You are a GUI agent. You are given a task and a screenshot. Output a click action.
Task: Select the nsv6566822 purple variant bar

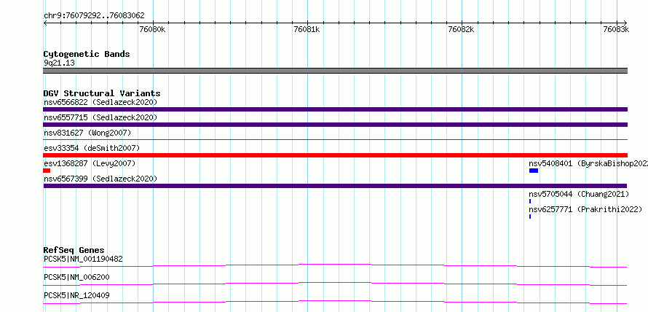[335, 109]
